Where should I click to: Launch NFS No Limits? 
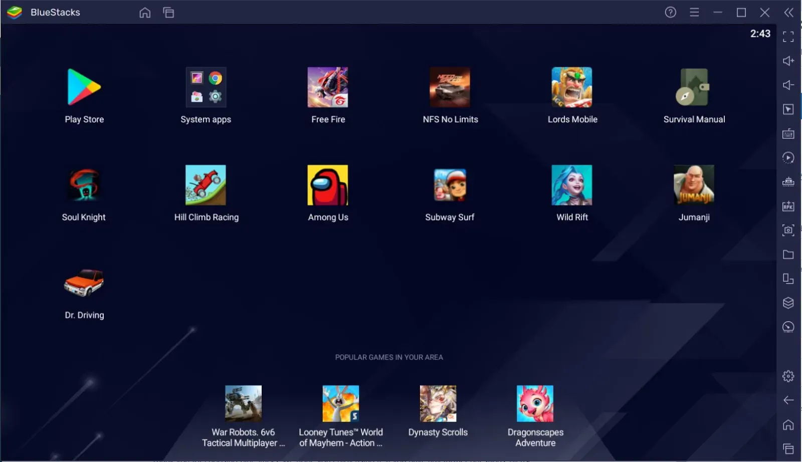[x=450, y=87]
